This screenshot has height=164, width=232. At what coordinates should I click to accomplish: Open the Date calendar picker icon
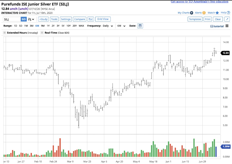pos(140,26)
